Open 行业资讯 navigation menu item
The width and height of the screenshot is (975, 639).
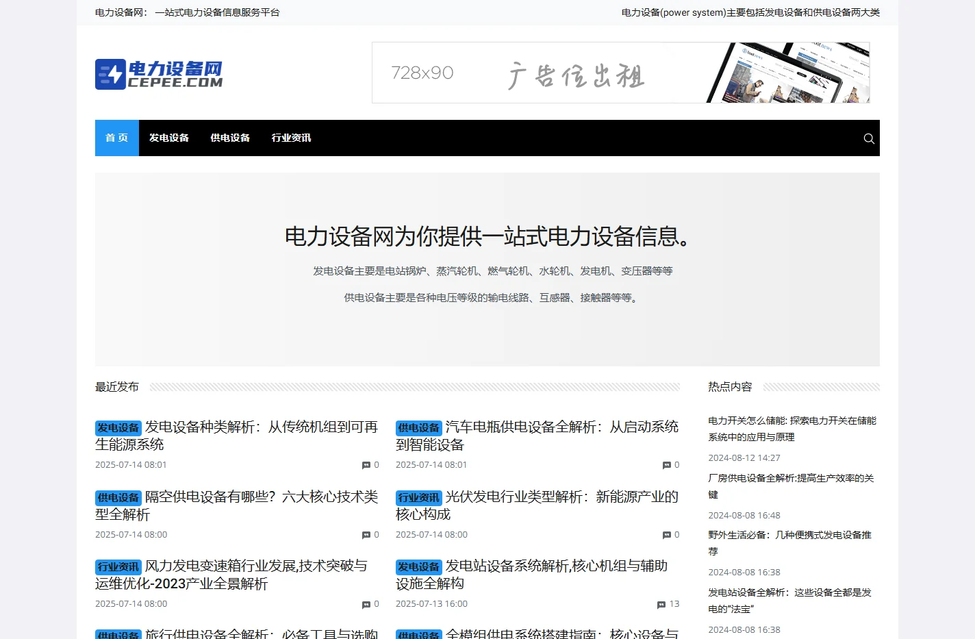click(x=291, y=138)
